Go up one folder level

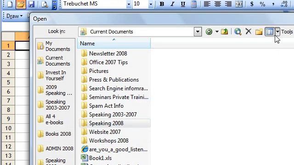[225, 32]
